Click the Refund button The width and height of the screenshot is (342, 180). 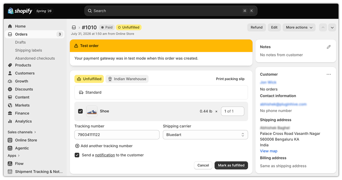256,27
